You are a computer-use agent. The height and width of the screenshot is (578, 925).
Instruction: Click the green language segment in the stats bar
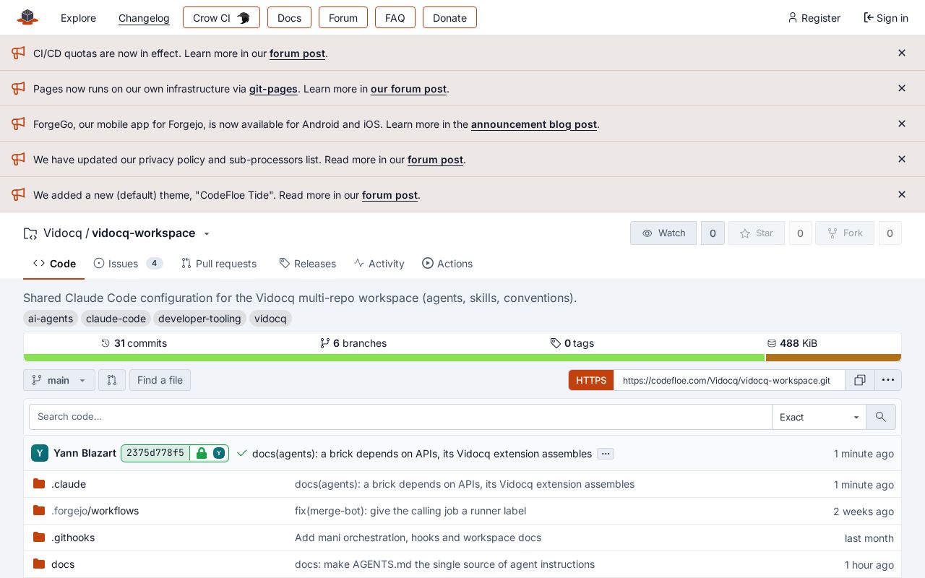pos(395,358)
